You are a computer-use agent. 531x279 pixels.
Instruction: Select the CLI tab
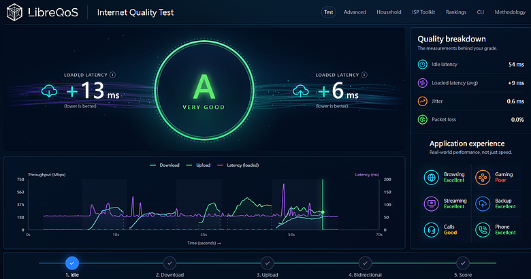(x=480, y=12)
